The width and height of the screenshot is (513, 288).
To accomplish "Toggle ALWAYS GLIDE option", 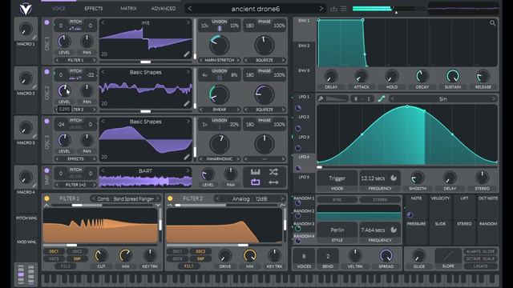I will pyautogui.click(x=481, y=251).
